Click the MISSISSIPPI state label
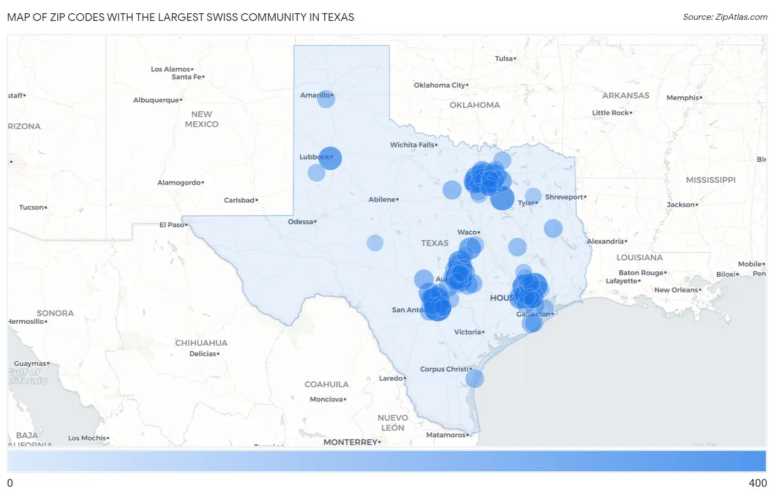Viewport: 774px width, 495px height. click(x=711, y=179)
